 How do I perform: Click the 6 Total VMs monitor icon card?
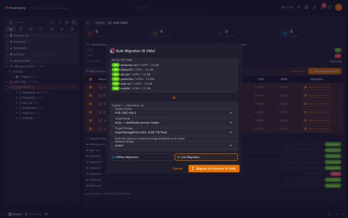point(90,33)
